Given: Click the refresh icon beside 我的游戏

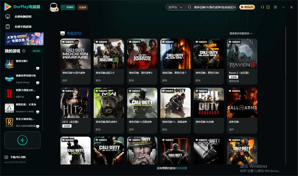Looking at the screenshot, I should coord(24,51).
